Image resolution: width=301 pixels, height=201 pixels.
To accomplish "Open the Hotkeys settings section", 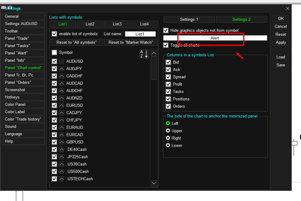I will point(23,97).
